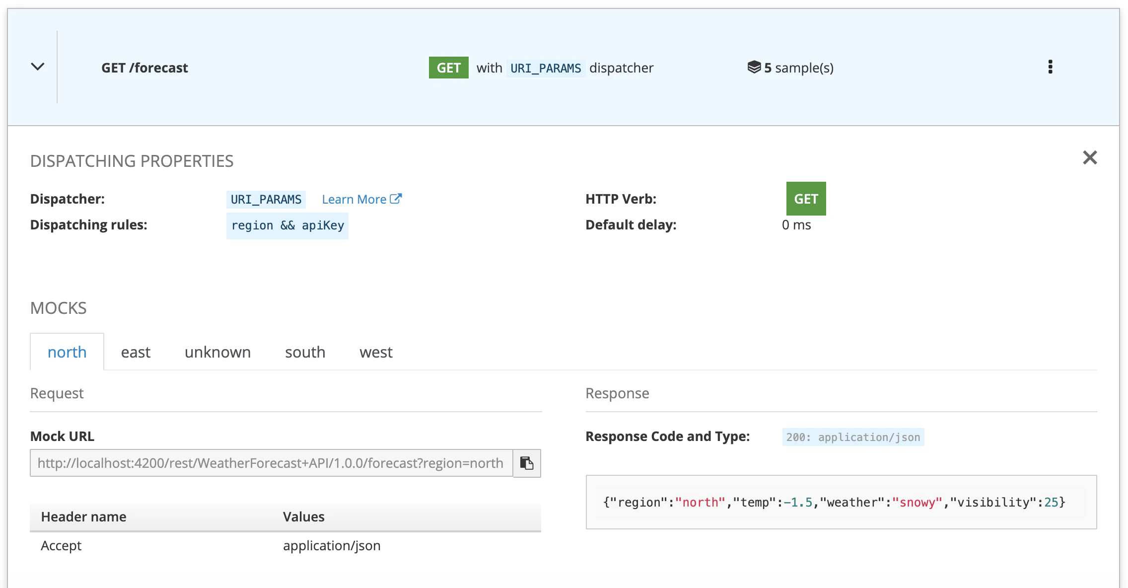
Task: Show the south mock tab
Action: [x=305, y=352]
